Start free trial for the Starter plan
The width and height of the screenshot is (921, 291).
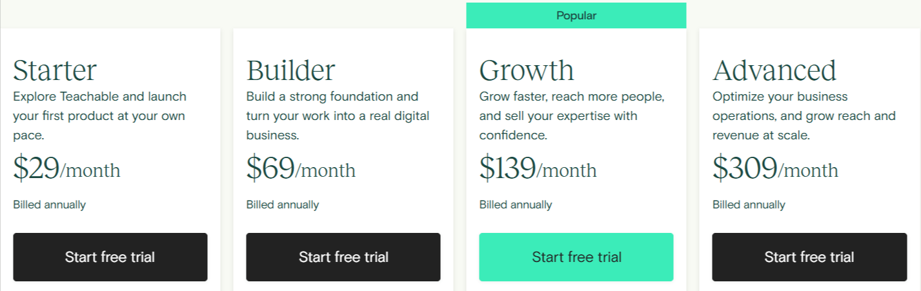point(110,257)
